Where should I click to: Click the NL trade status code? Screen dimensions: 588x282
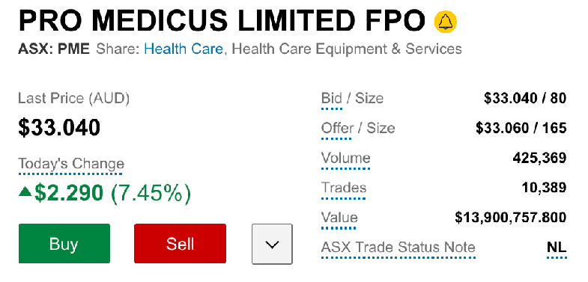pos(557,247)
